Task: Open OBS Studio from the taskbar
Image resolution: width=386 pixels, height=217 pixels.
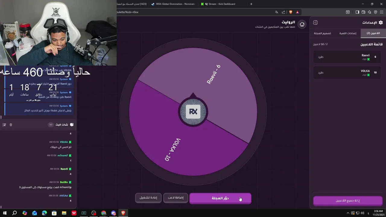Action: (94, 213)
